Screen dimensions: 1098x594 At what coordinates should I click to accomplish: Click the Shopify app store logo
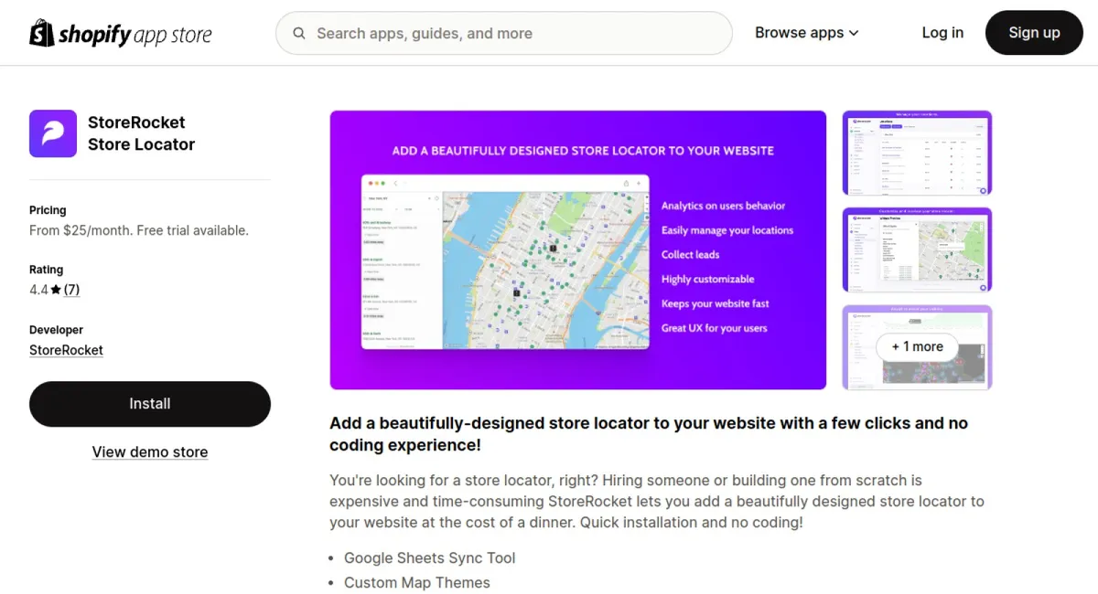[x=121, y=34]
